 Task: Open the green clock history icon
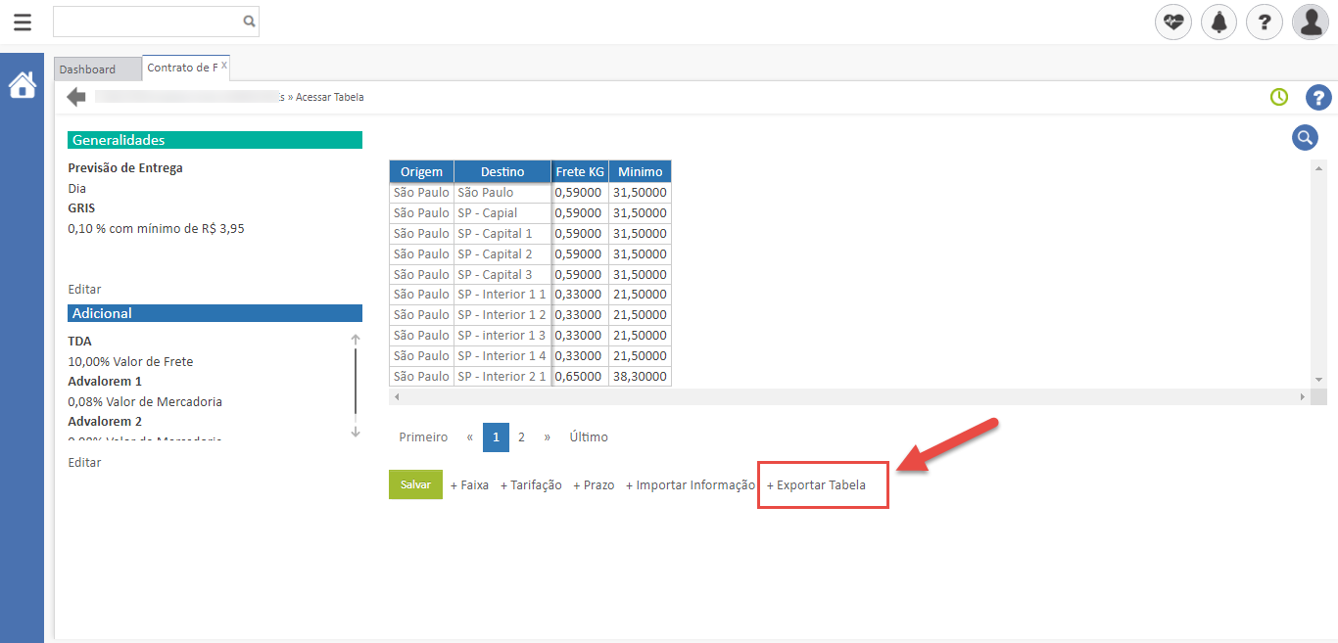coord(1278,97)
